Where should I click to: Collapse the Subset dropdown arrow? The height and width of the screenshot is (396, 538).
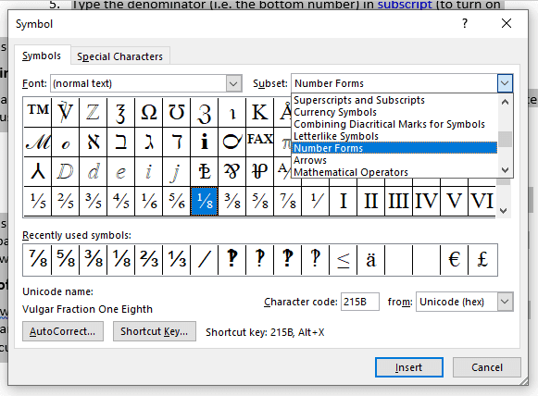point(505,83)
